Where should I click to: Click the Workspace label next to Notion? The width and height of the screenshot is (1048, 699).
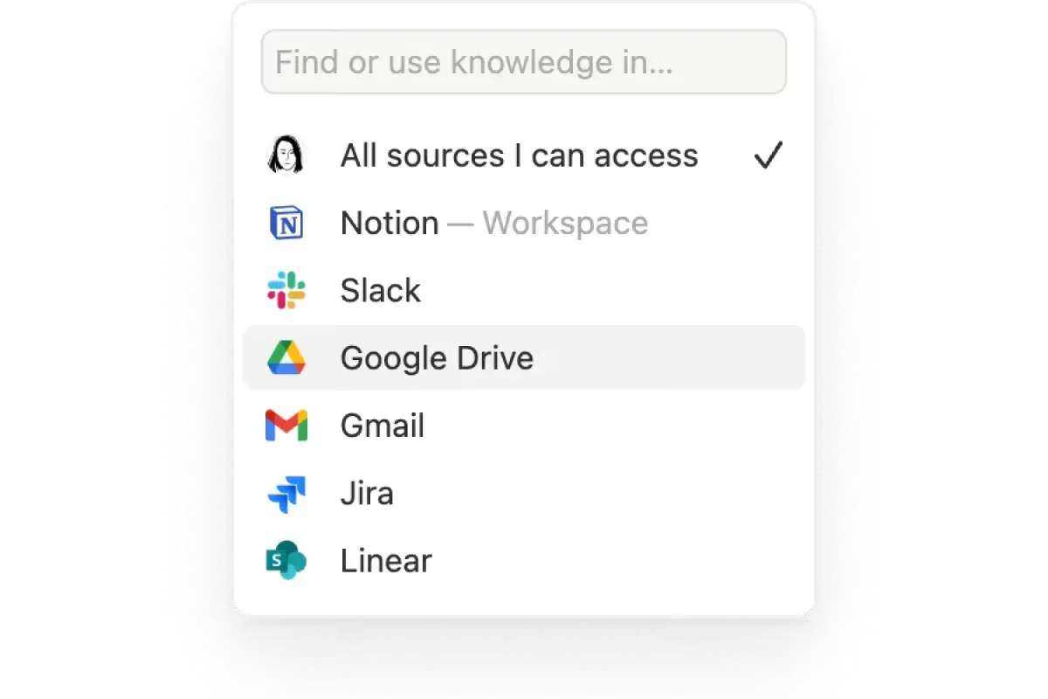click(564, 223)
